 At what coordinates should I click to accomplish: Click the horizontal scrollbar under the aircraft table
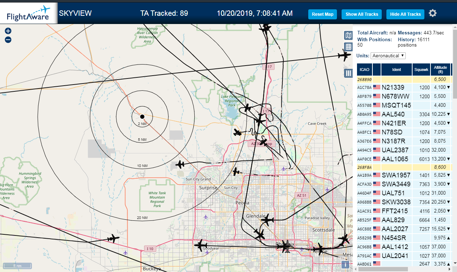coord(382,269)
